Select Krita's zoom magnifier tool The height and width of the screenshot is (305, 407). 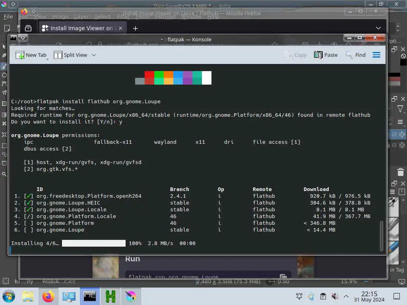(4, 174)
